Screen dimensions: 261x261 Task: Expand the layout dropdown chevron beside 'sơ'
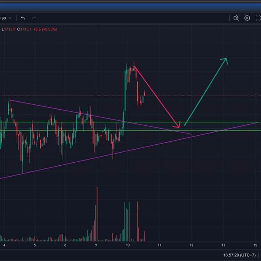(10, 18)
